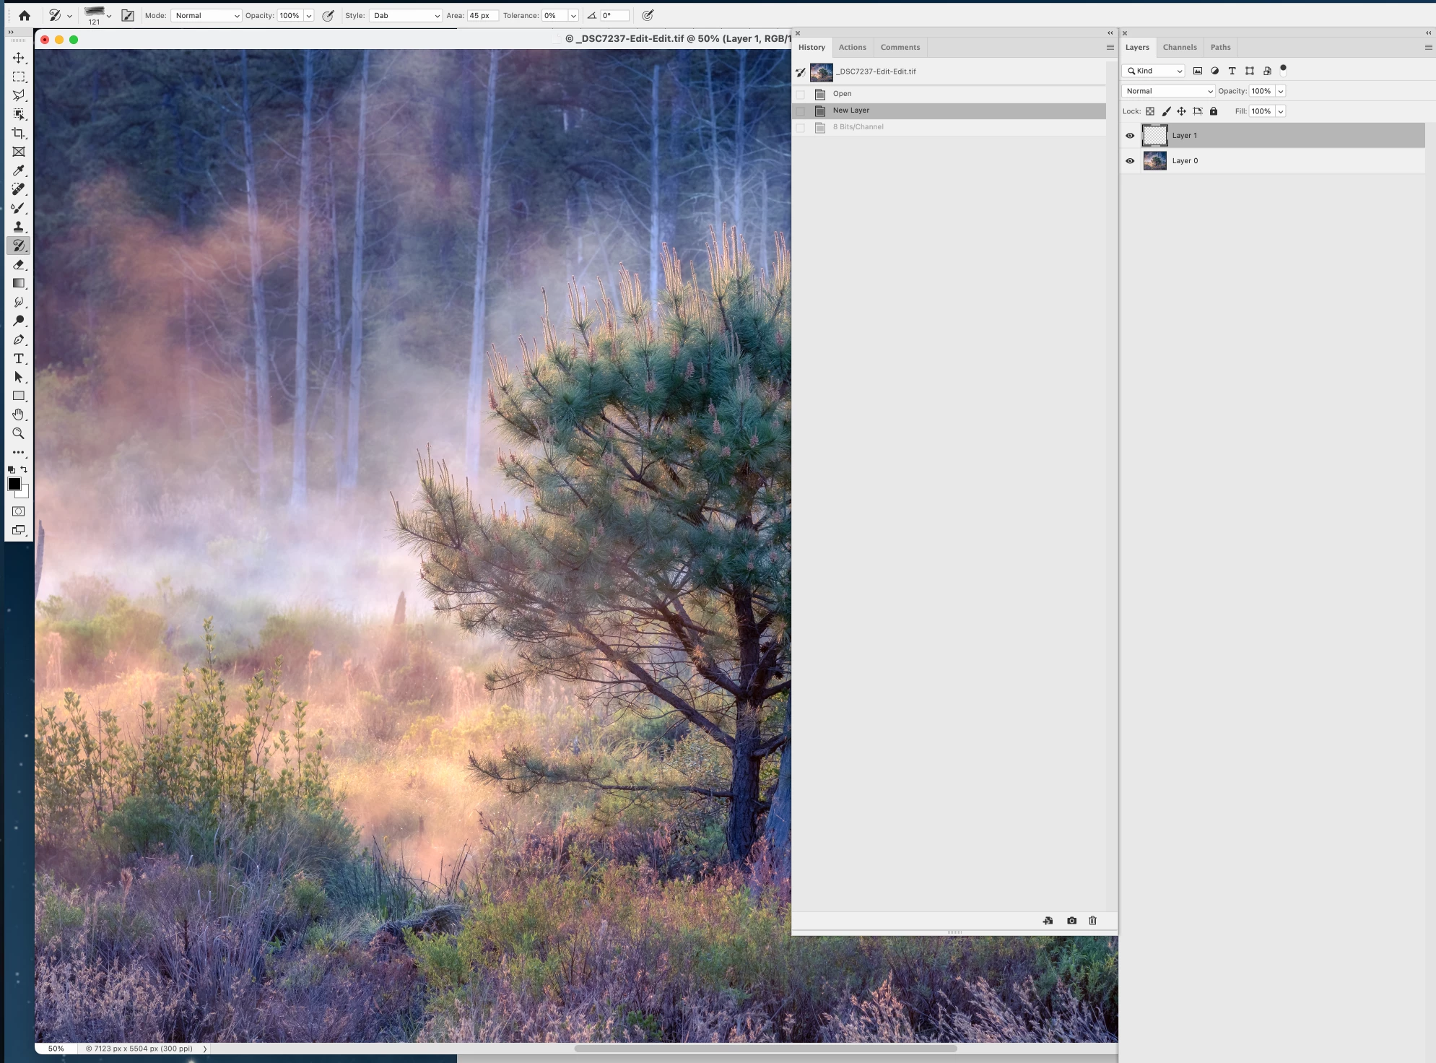This screenshot has height=1063, width=1436.
Task: Hide Layer 1 visibility eye
Action: coord(1130,136)
